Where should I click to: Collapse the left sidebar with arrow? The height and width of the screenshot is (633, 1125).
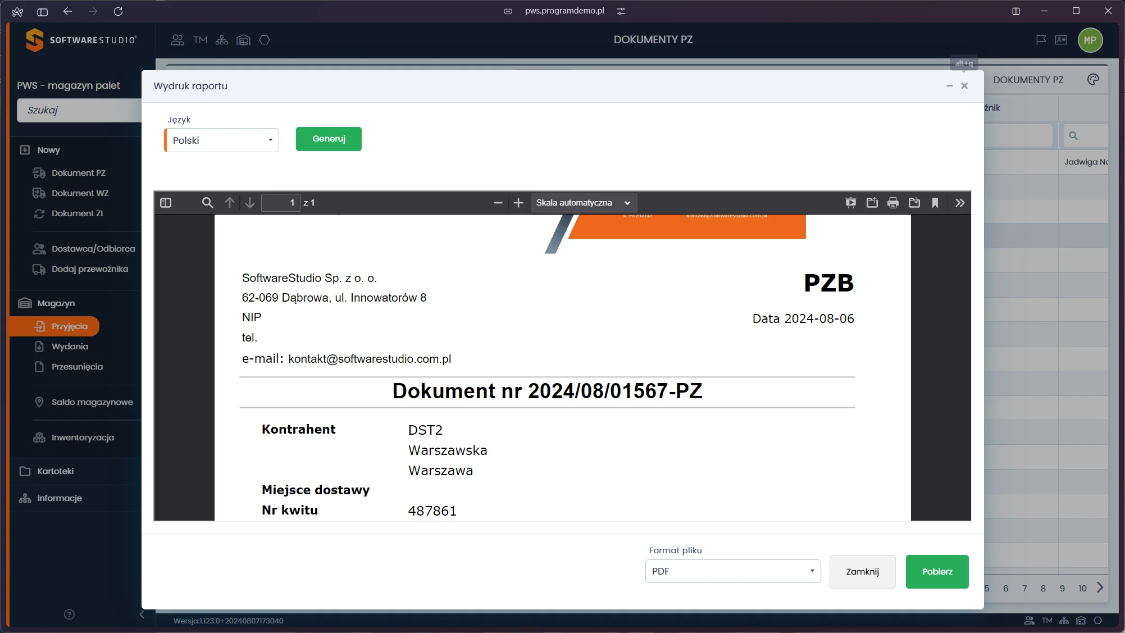[142, 614]
